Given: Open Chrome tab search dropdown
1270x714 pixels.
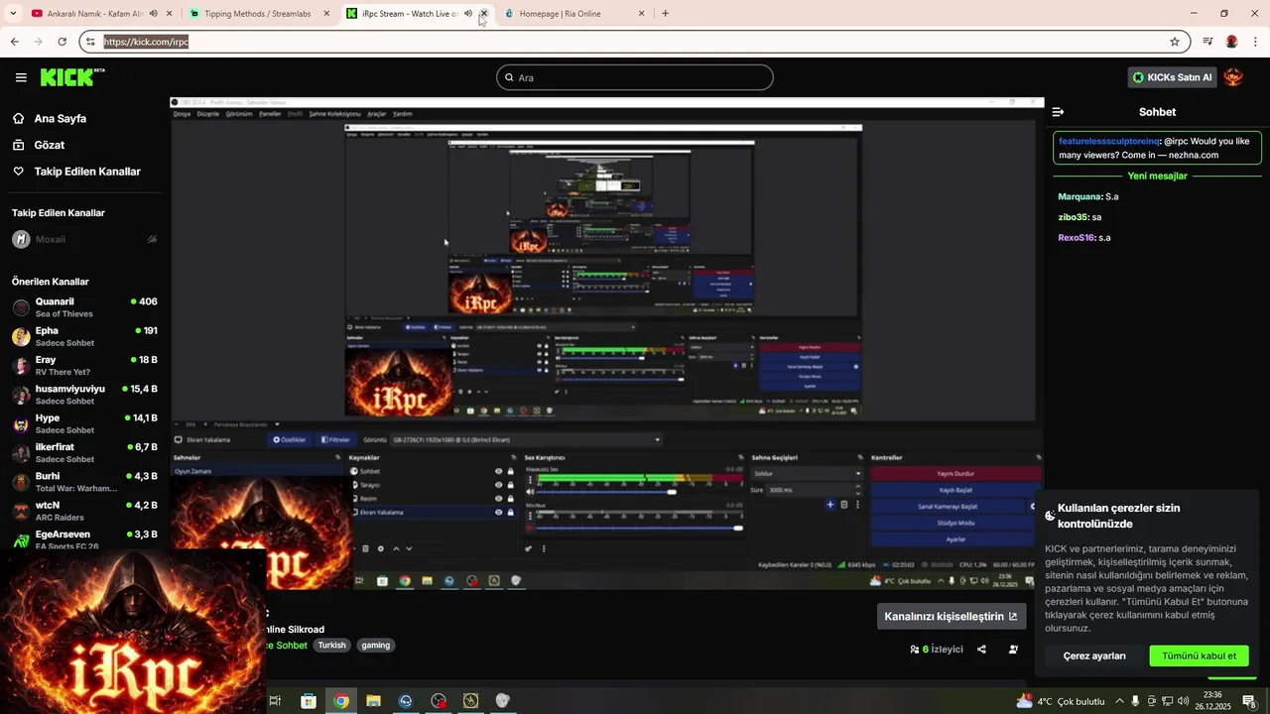Looking at the screenshot, I should coord(13,14).
